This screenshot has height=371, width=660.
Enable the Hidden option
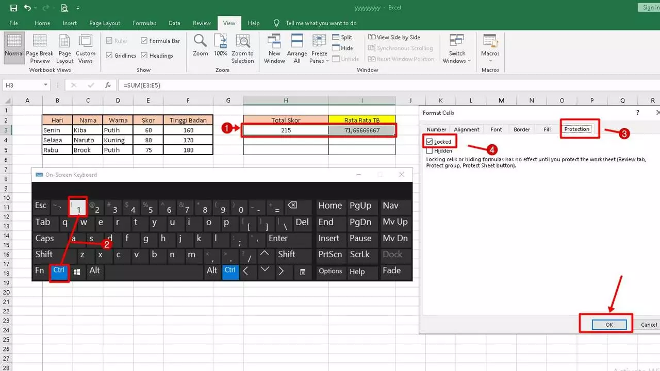pos(430,150)
